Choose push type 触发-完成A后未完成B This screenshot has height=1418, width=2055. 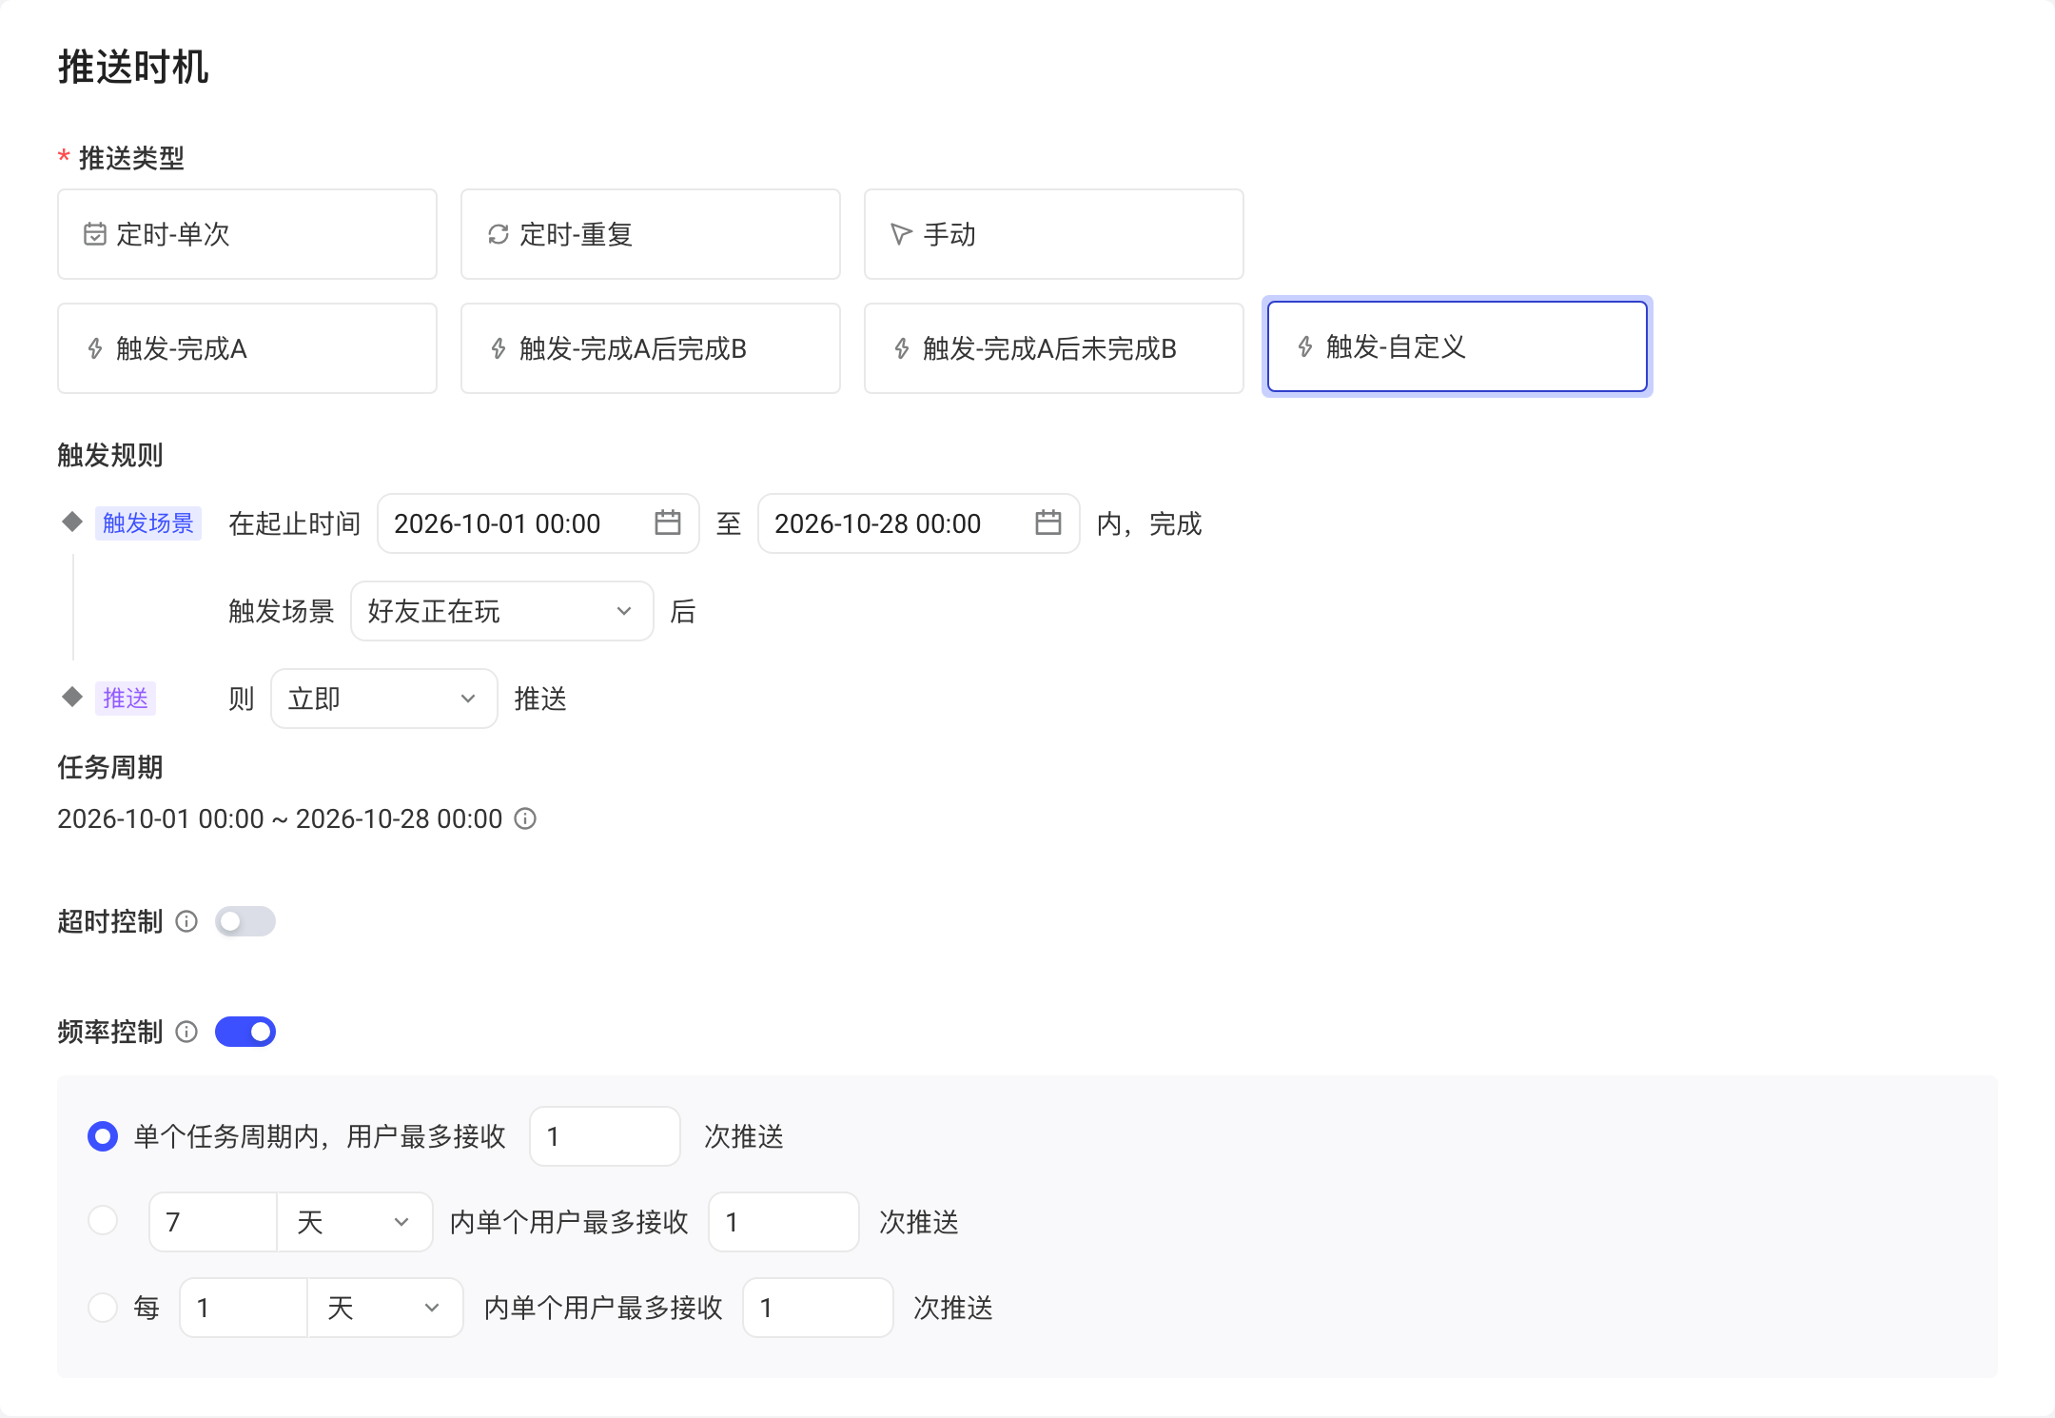tap(1054, 348)
